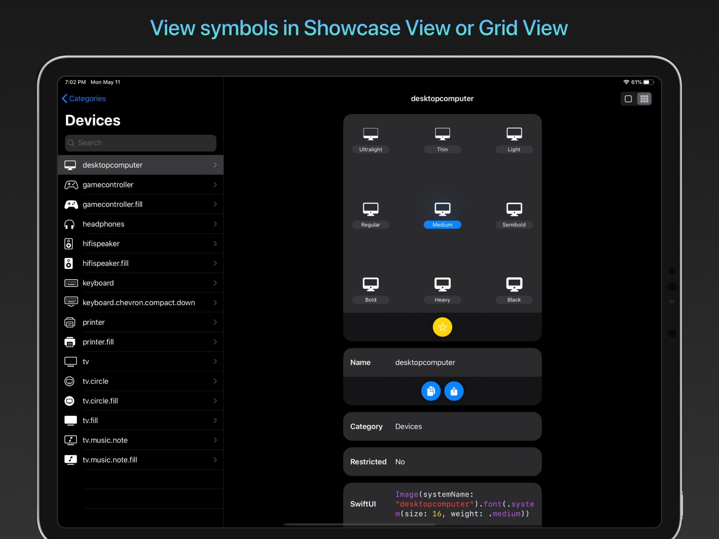
Task: Click the battery 61% indicator
Action: [642, 82]
